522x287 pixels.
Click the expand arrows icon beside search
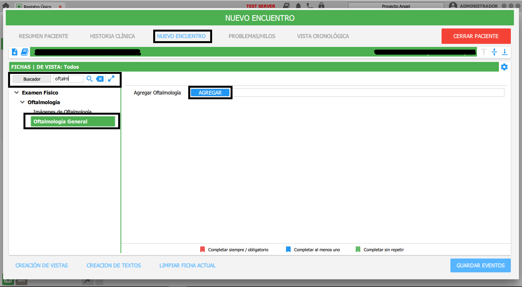coord(111,78)
